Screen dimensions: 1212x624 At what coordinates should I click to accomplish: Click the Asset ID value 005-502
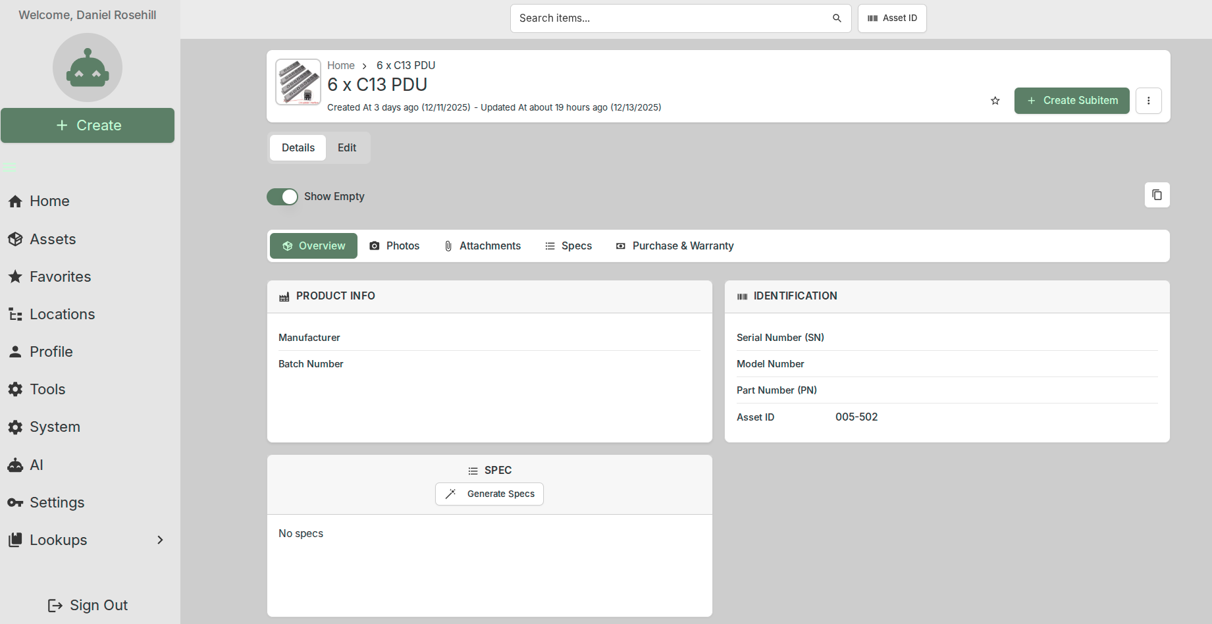click(856, 417)
